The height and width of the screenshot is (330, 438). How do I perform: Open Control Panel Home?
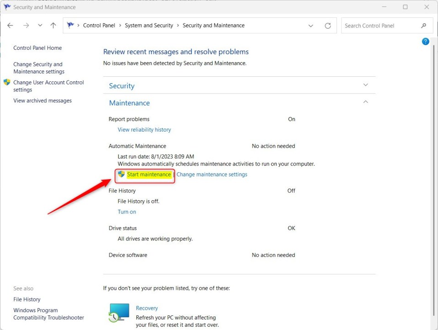point(37,48)
